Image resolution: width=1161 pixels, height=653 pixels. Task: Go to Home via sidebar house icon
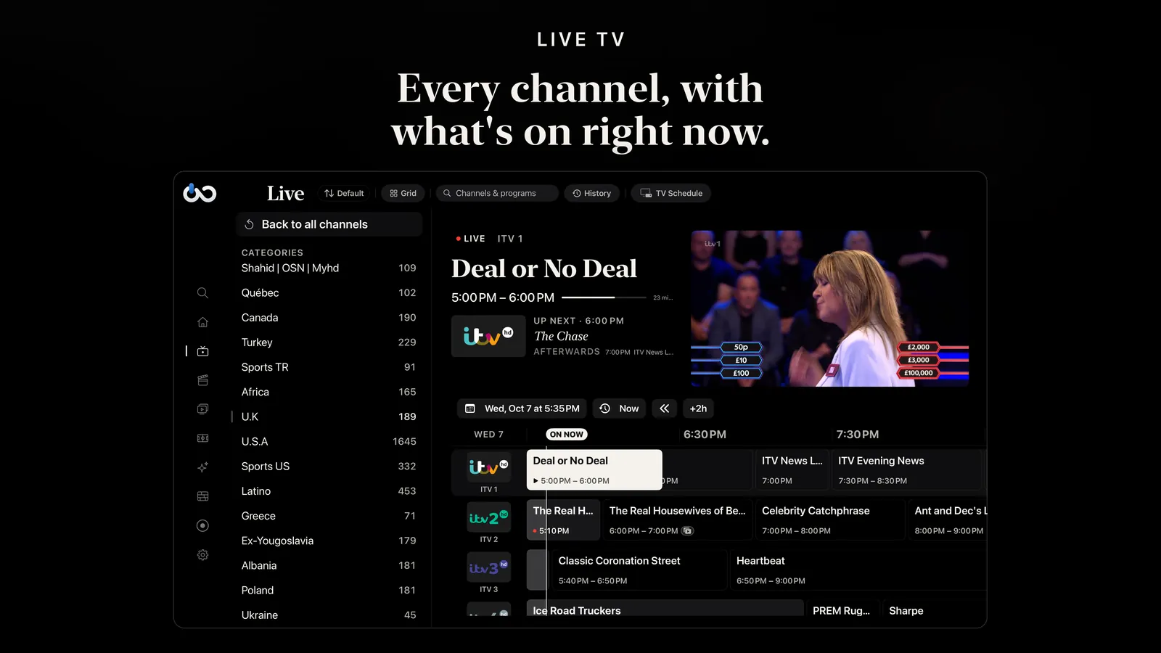click(202, 322)
